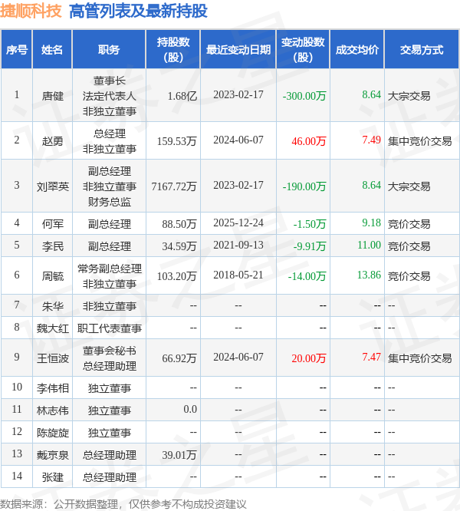Click the position 职工代表董事
This screenshot has height=511, width=460.
(110, 328)
